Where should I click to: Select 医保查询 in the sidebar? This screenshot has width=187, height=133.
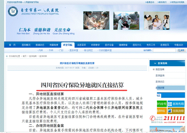(x=160, y=75)
